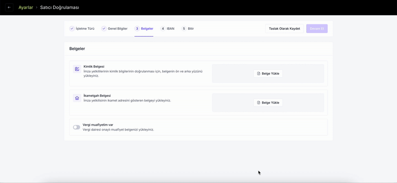Click the step number 3 badge
This screenshot has width=397, height=183.
click(x=137, y=29)
